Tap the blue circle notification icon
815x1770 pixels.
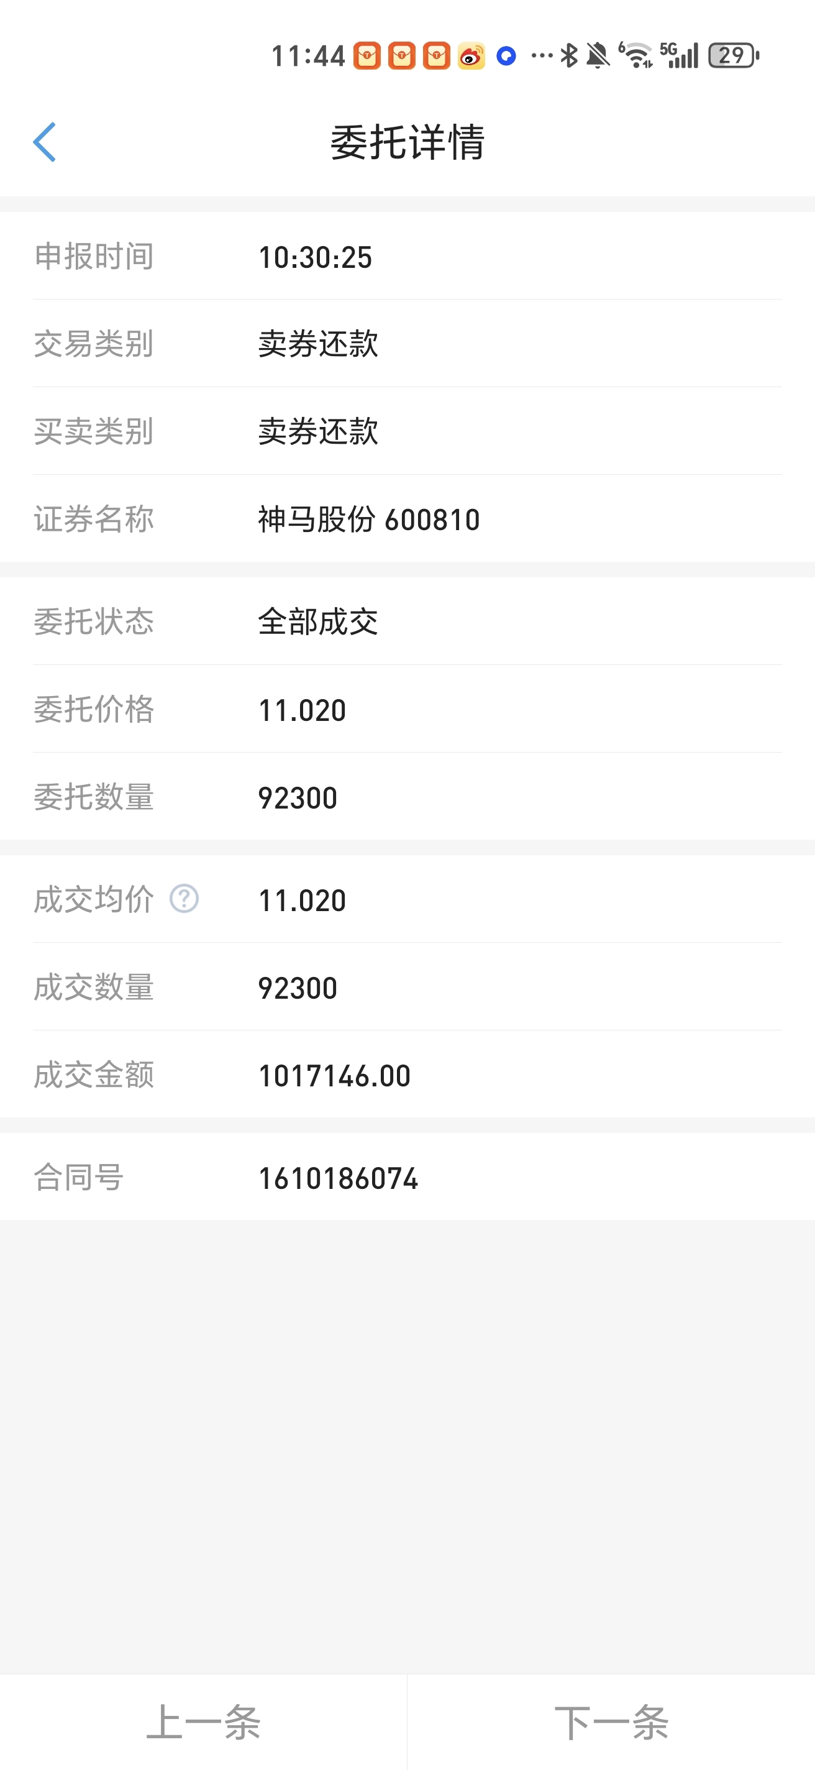tap(506, 56)
